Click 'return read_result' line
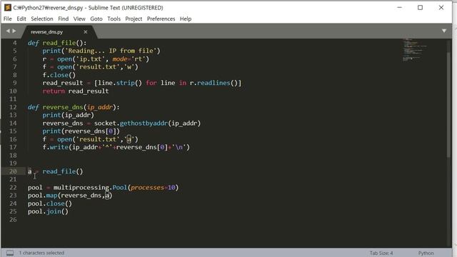Screen dimensions: 457x257 76,91
